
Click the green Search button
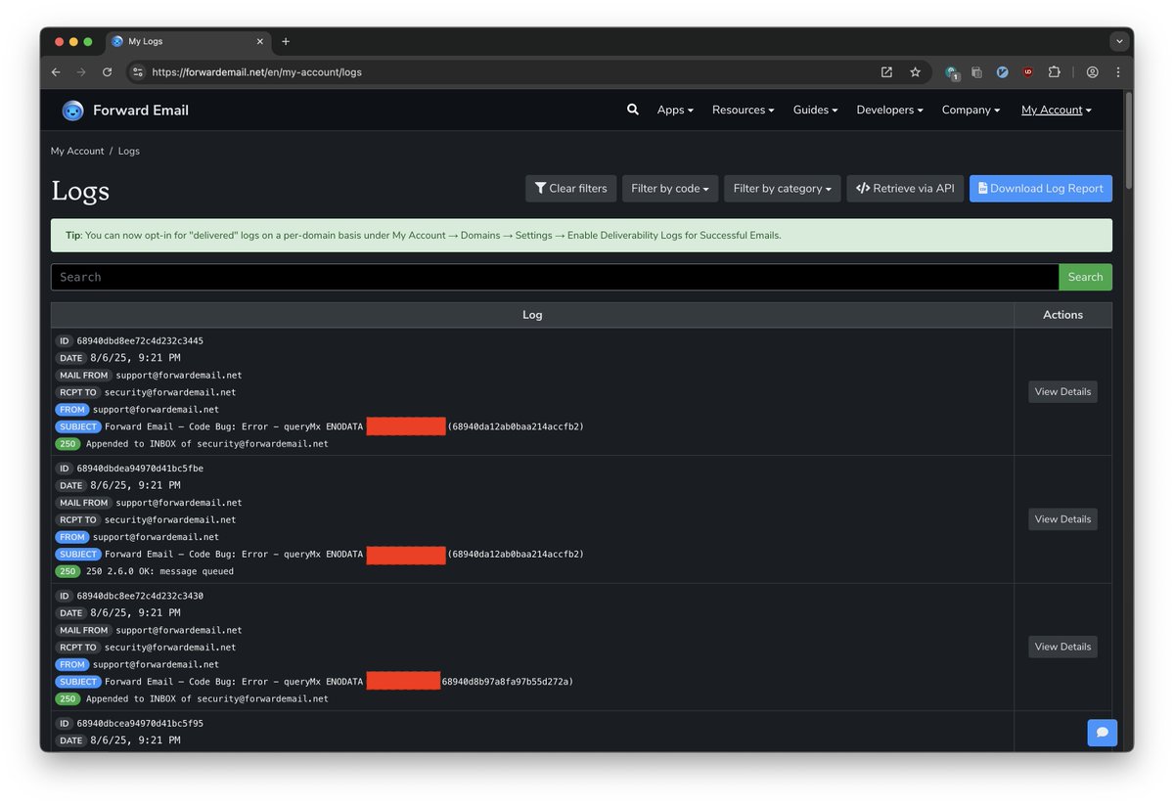point(1085,277)
